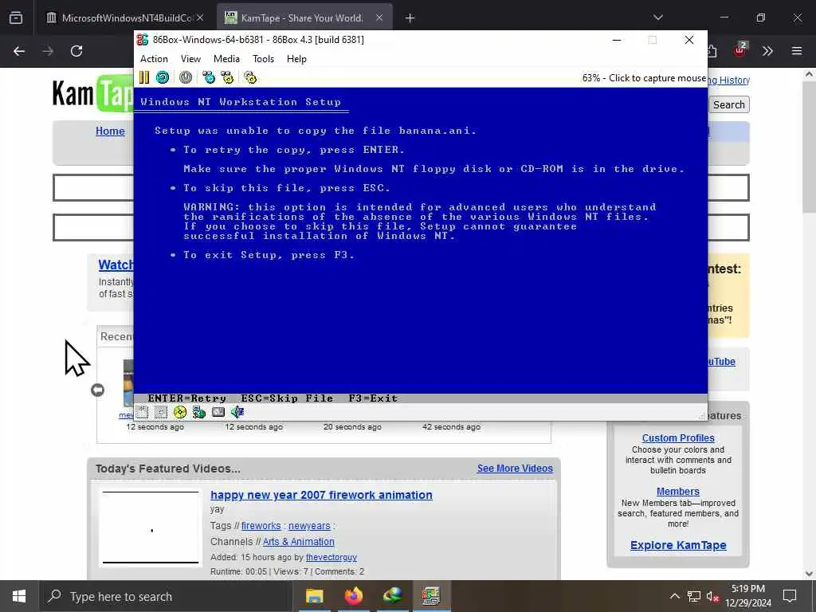Open Firefox View icon at tab bar start
Screen dimensions: 816x612
(x=16, y=18)
